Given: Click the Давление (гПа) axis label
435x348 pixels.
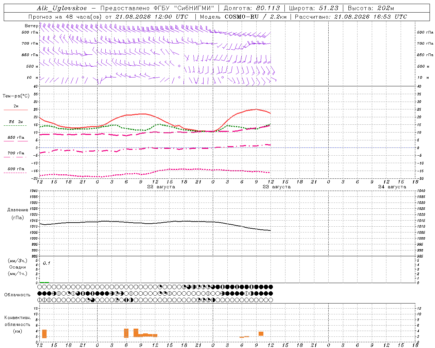Looking at the screenshot, I should [x=18, y=214].
